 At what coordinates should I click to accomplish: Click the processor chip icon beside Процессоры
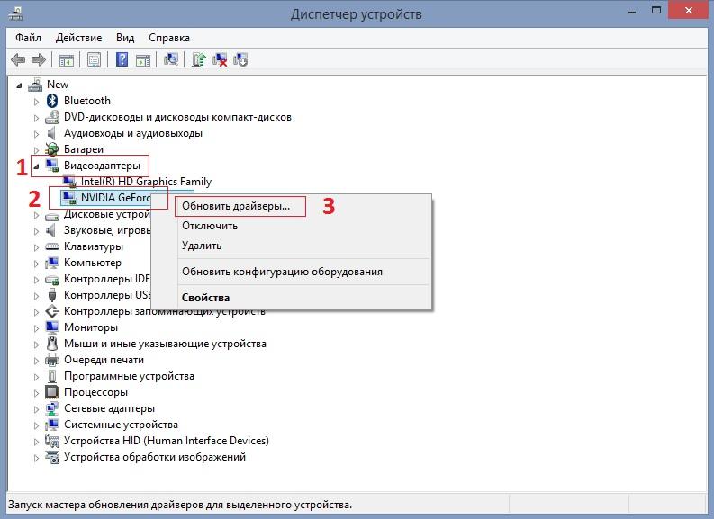(x=52, y=392)
